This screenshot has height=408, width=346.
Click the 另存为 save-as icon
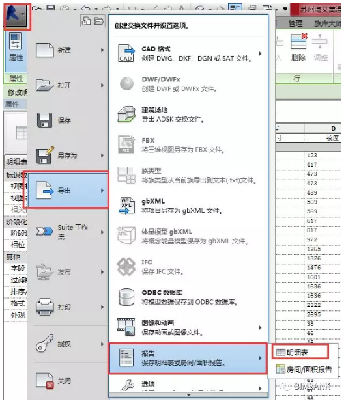pos(45,155)
